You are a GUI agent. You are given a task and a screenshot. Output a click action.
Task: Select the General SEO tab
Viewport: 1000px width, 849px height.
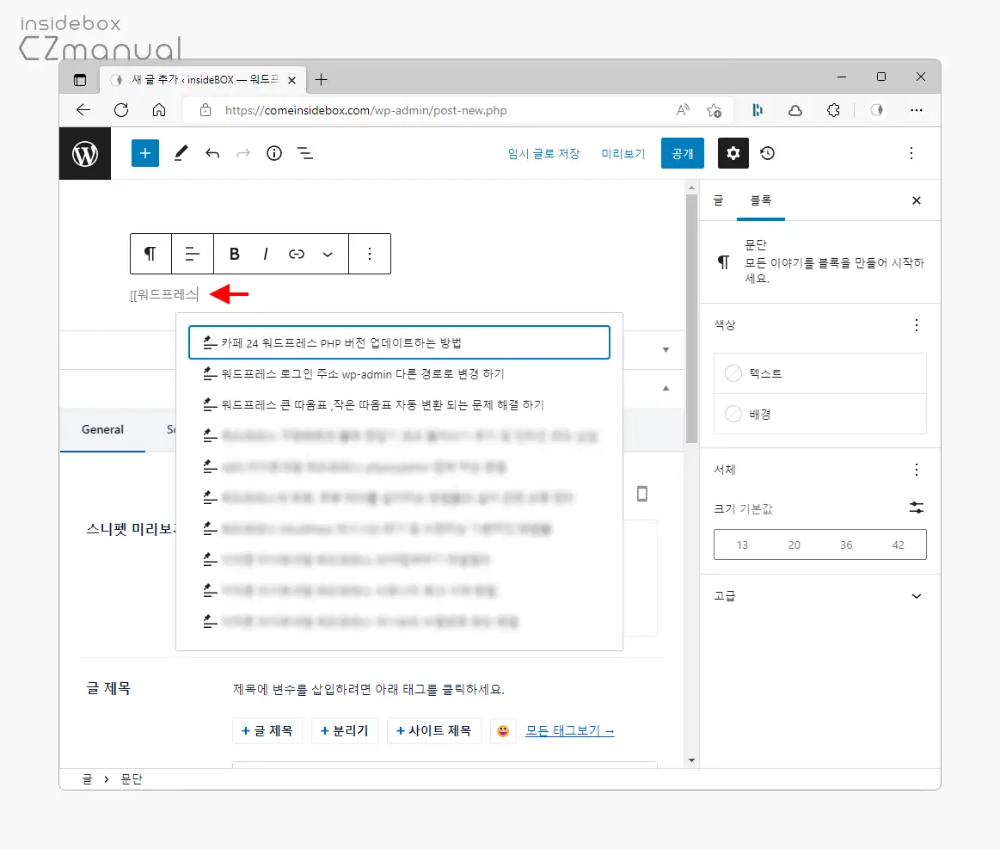pyautogui.click(x=102, y=429)
